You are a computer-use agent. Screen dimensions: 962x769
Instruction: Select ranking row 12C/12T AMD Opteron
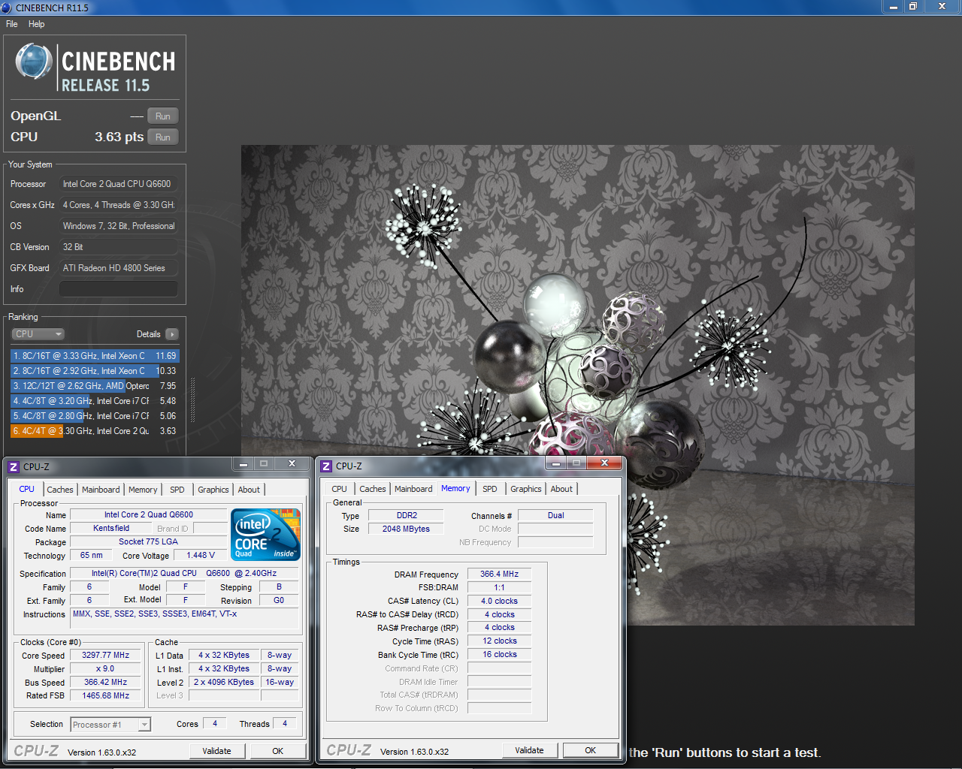coord(95,386)
